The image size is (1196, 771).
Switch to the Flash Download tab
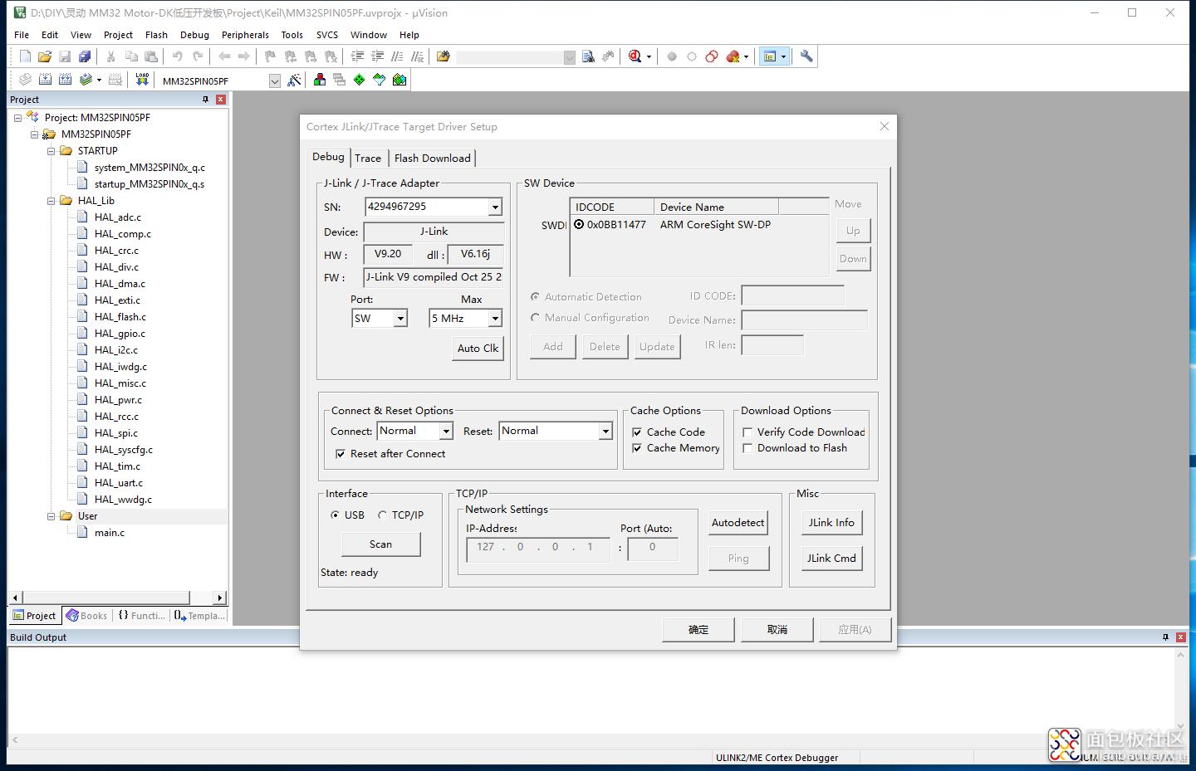click(x=433, y=159)
